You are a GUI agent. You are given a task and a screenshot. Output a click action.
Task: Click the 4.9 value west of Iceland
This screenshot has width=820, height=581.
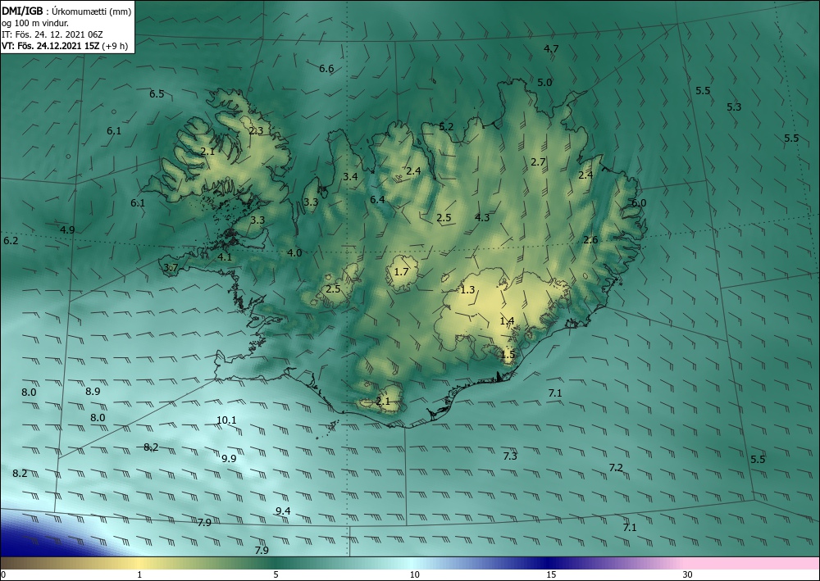click(x=67, y=230)
